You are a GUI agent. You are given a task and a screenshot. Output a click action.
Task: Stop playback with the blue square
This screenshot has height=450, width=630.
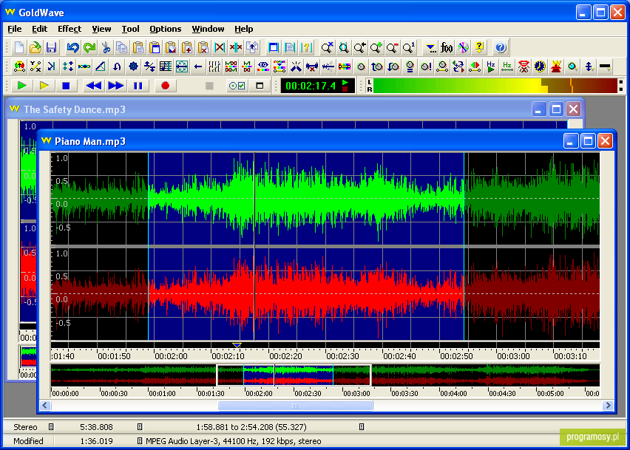point(67,86)
